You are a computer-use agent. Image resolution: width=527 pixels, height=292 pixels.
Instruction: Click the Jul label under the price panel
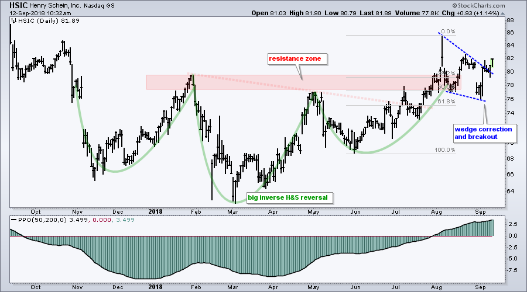396,212
